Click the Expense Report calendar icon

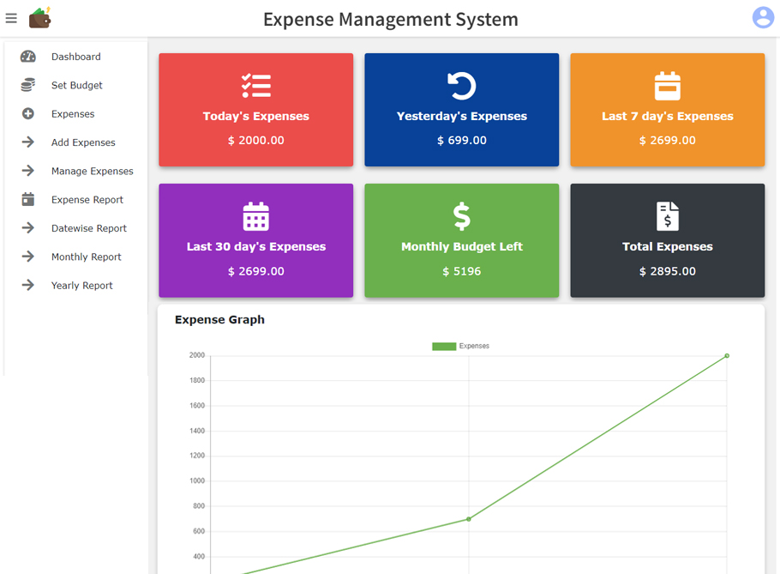click(28, 200)
